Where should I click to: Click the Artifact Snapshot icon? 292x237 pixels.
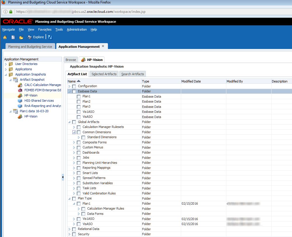click(x=15, y=80)
